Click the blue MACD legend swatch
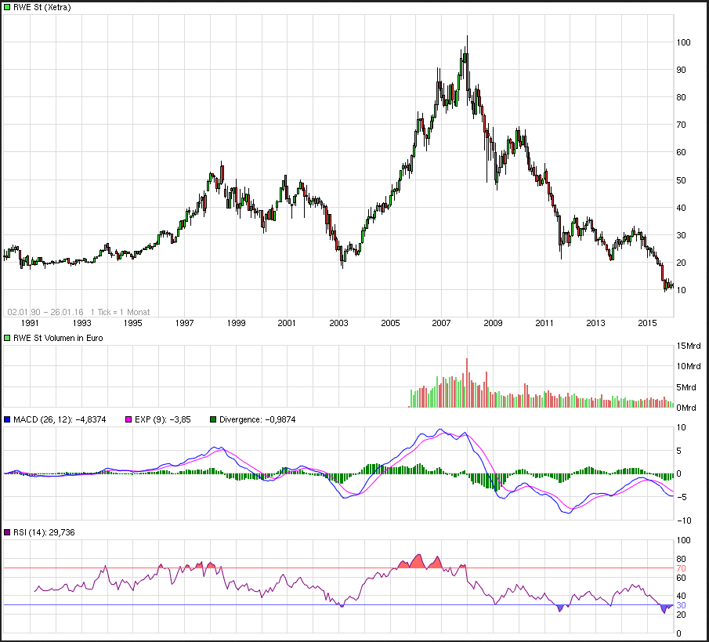Image resolution: width=709 pixels, height=642 pixels. coord(7,419)
